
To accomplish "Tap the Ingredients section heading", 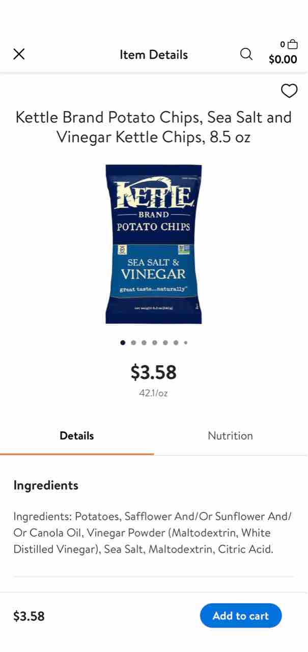I will [46, 485].
